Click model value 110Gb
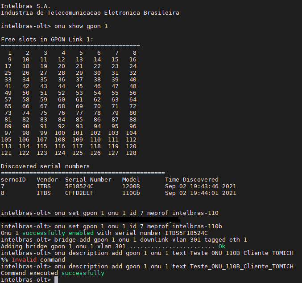This screenshot has height=283, width=302. tap(131, 193)
